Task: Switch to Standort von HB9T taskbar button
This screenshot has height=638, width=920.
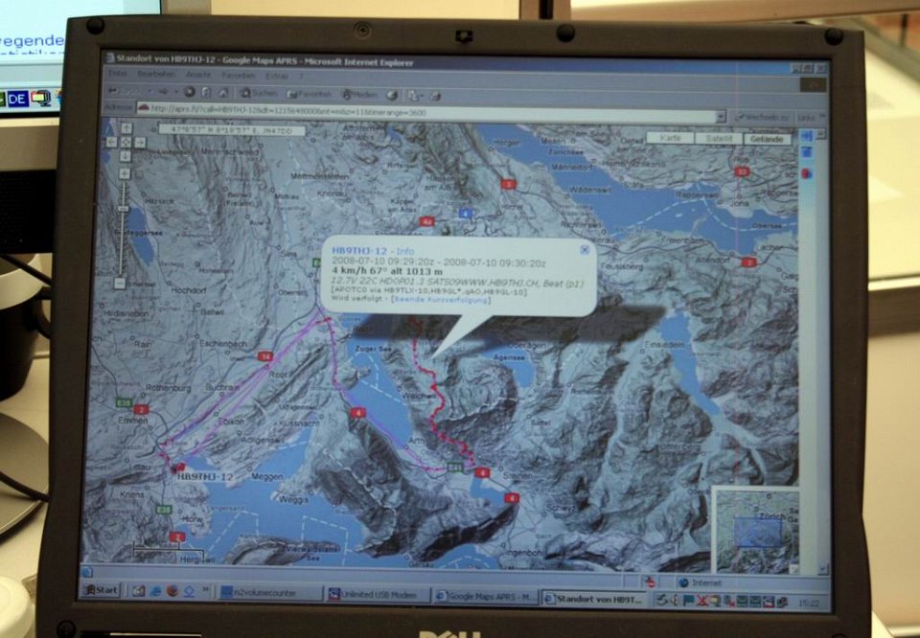Action: point(595,600)
